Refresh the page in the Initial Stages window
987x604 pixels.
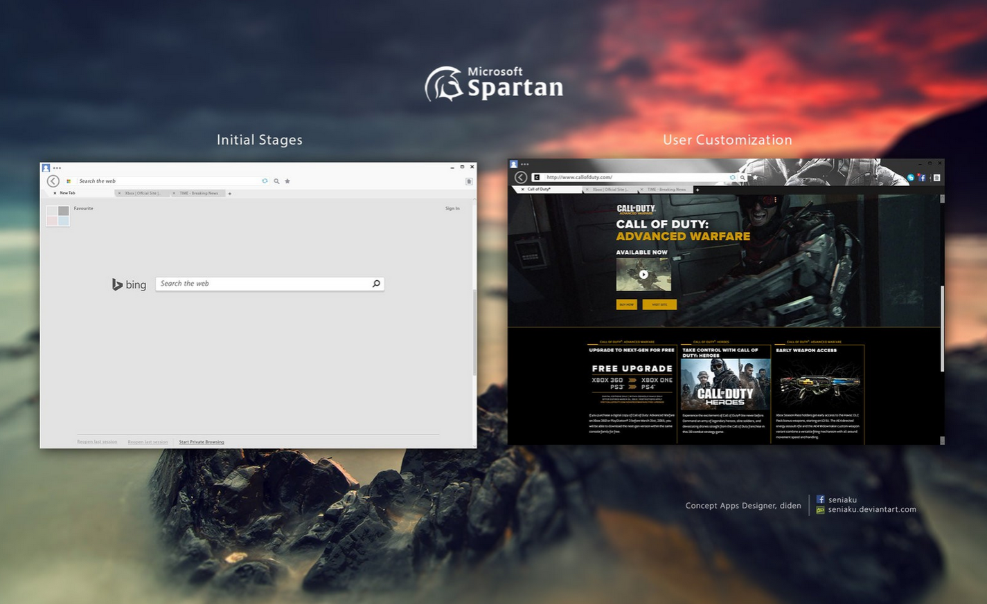point(265,181)
